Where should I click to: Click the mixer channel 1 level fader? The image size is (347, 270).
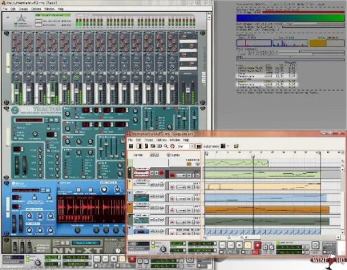click(16, 91)
